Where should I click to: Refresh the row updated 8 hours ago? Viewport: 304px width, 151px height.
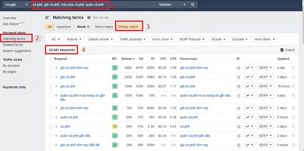[x=294, y=117]
